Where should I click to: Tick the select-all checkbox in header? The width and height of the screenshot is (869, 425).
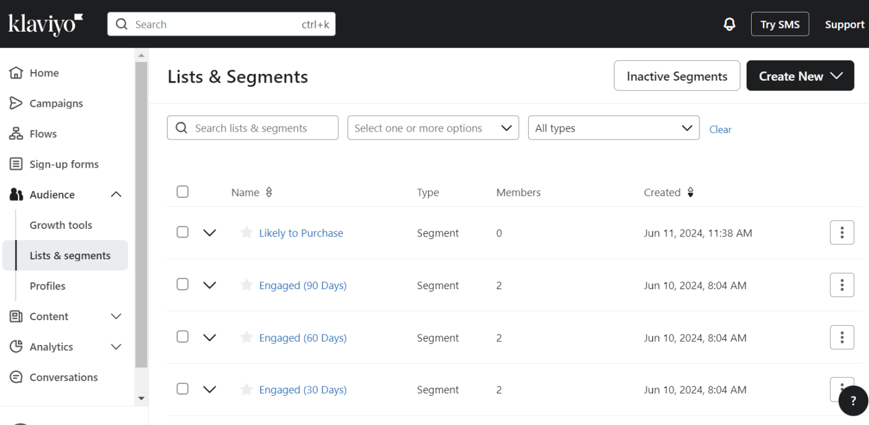click(182, 192)
